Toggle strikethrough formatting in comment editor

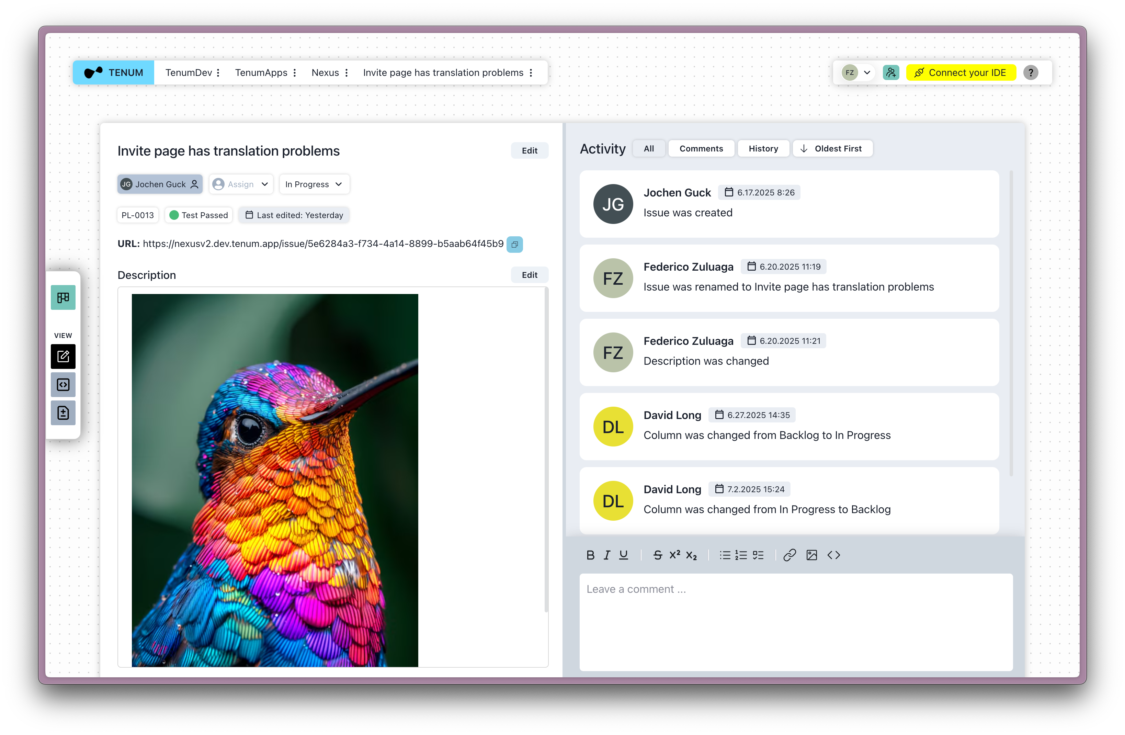tap(657, 555)
